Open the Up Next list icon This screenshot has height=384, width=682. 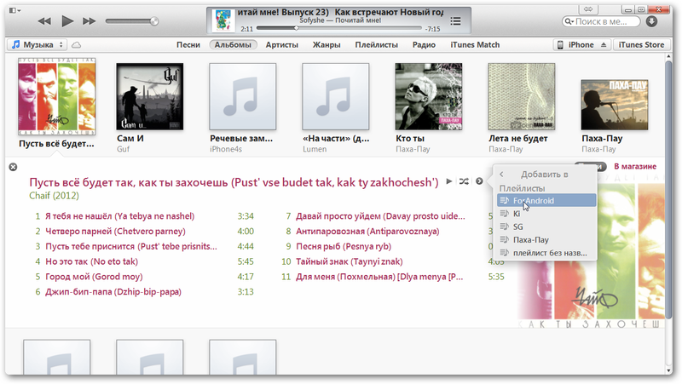point(455,21)
